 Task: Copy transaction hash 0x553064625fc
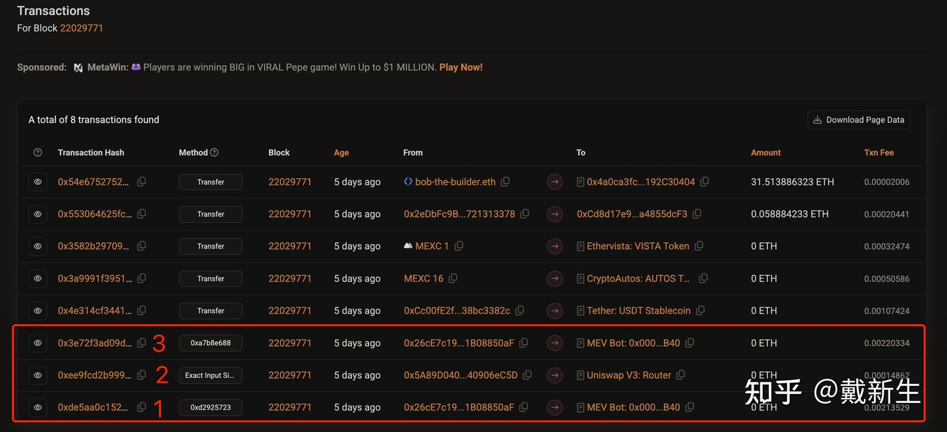[141, 214]
